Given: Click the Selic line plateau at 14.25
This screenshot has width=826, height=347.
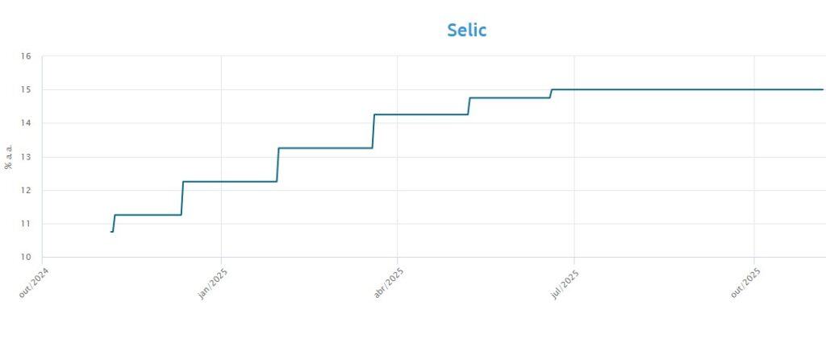Looking at the screenshot, I should 421,114.
